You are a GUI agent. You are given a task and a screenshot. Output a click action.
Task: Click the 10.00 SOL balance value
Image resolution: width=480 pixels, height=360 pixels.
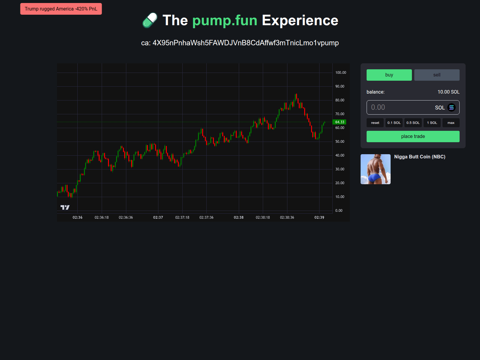tap(448, 92)
